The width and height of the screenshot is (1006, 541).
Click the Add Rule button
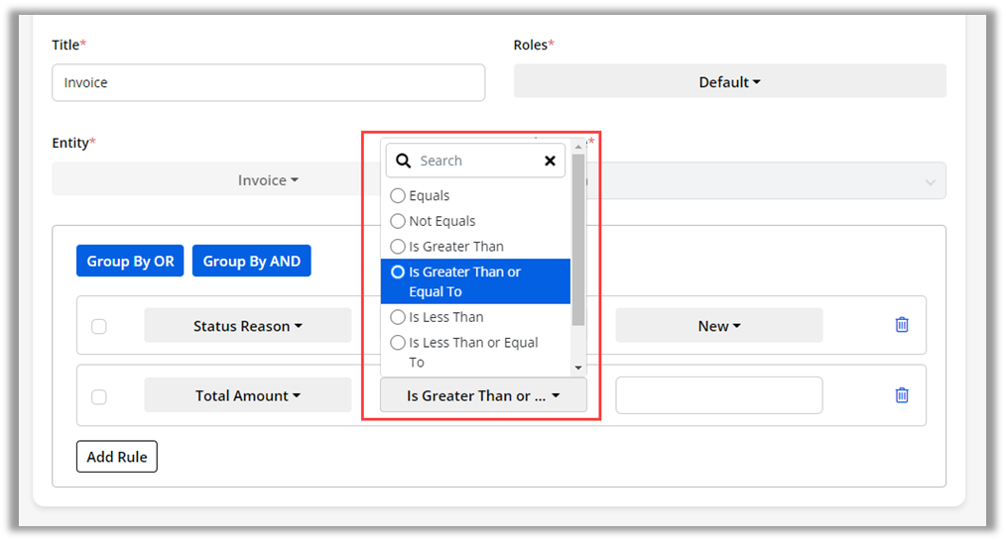point(117,457)
